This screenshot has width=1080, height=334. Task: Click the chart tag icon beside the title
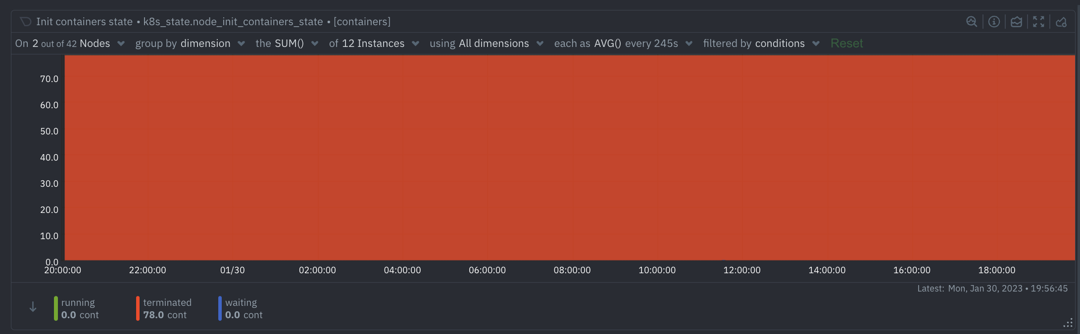tap(26, 22)
